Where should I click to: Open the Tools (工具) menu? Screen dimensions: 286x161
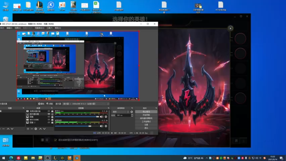(50, 28)
